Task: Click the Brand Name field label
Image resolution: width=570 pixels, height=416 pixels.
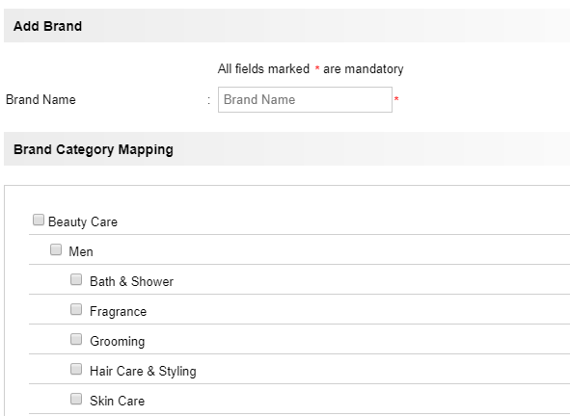Action: tap(41, 99)
